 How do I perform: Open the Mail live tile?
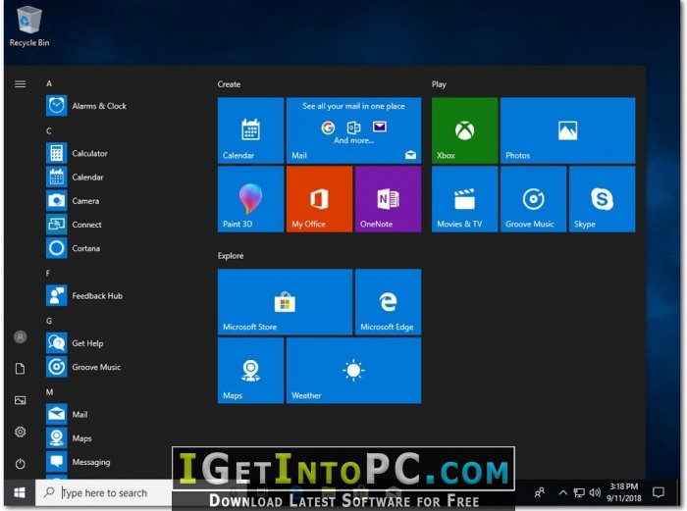click(353, 130)
